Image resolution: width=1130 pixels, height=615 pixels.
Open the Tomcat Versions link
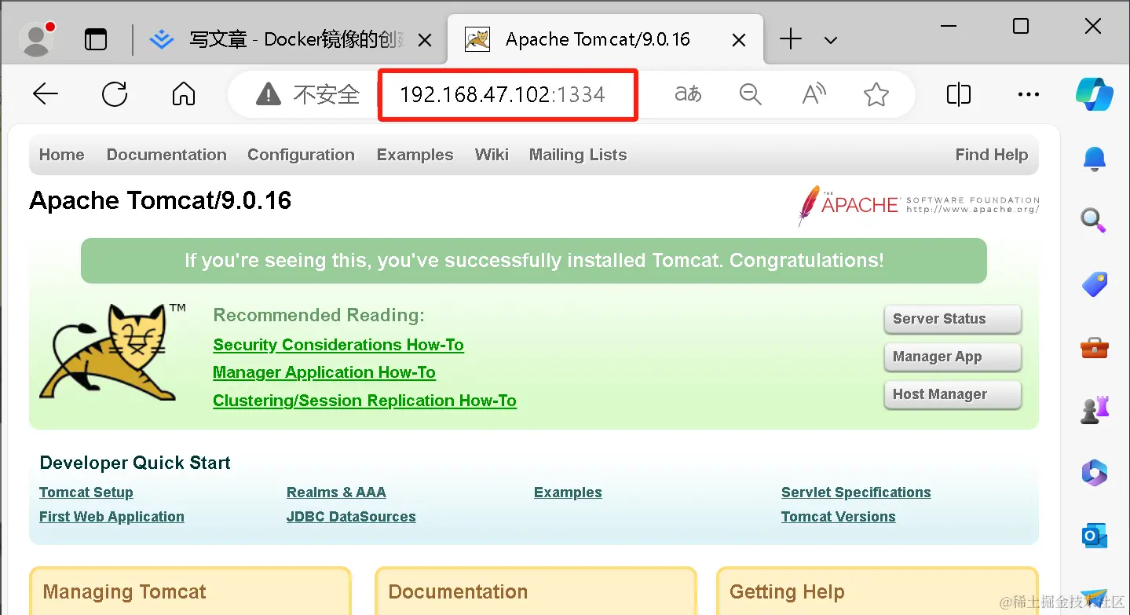point(838,517)
